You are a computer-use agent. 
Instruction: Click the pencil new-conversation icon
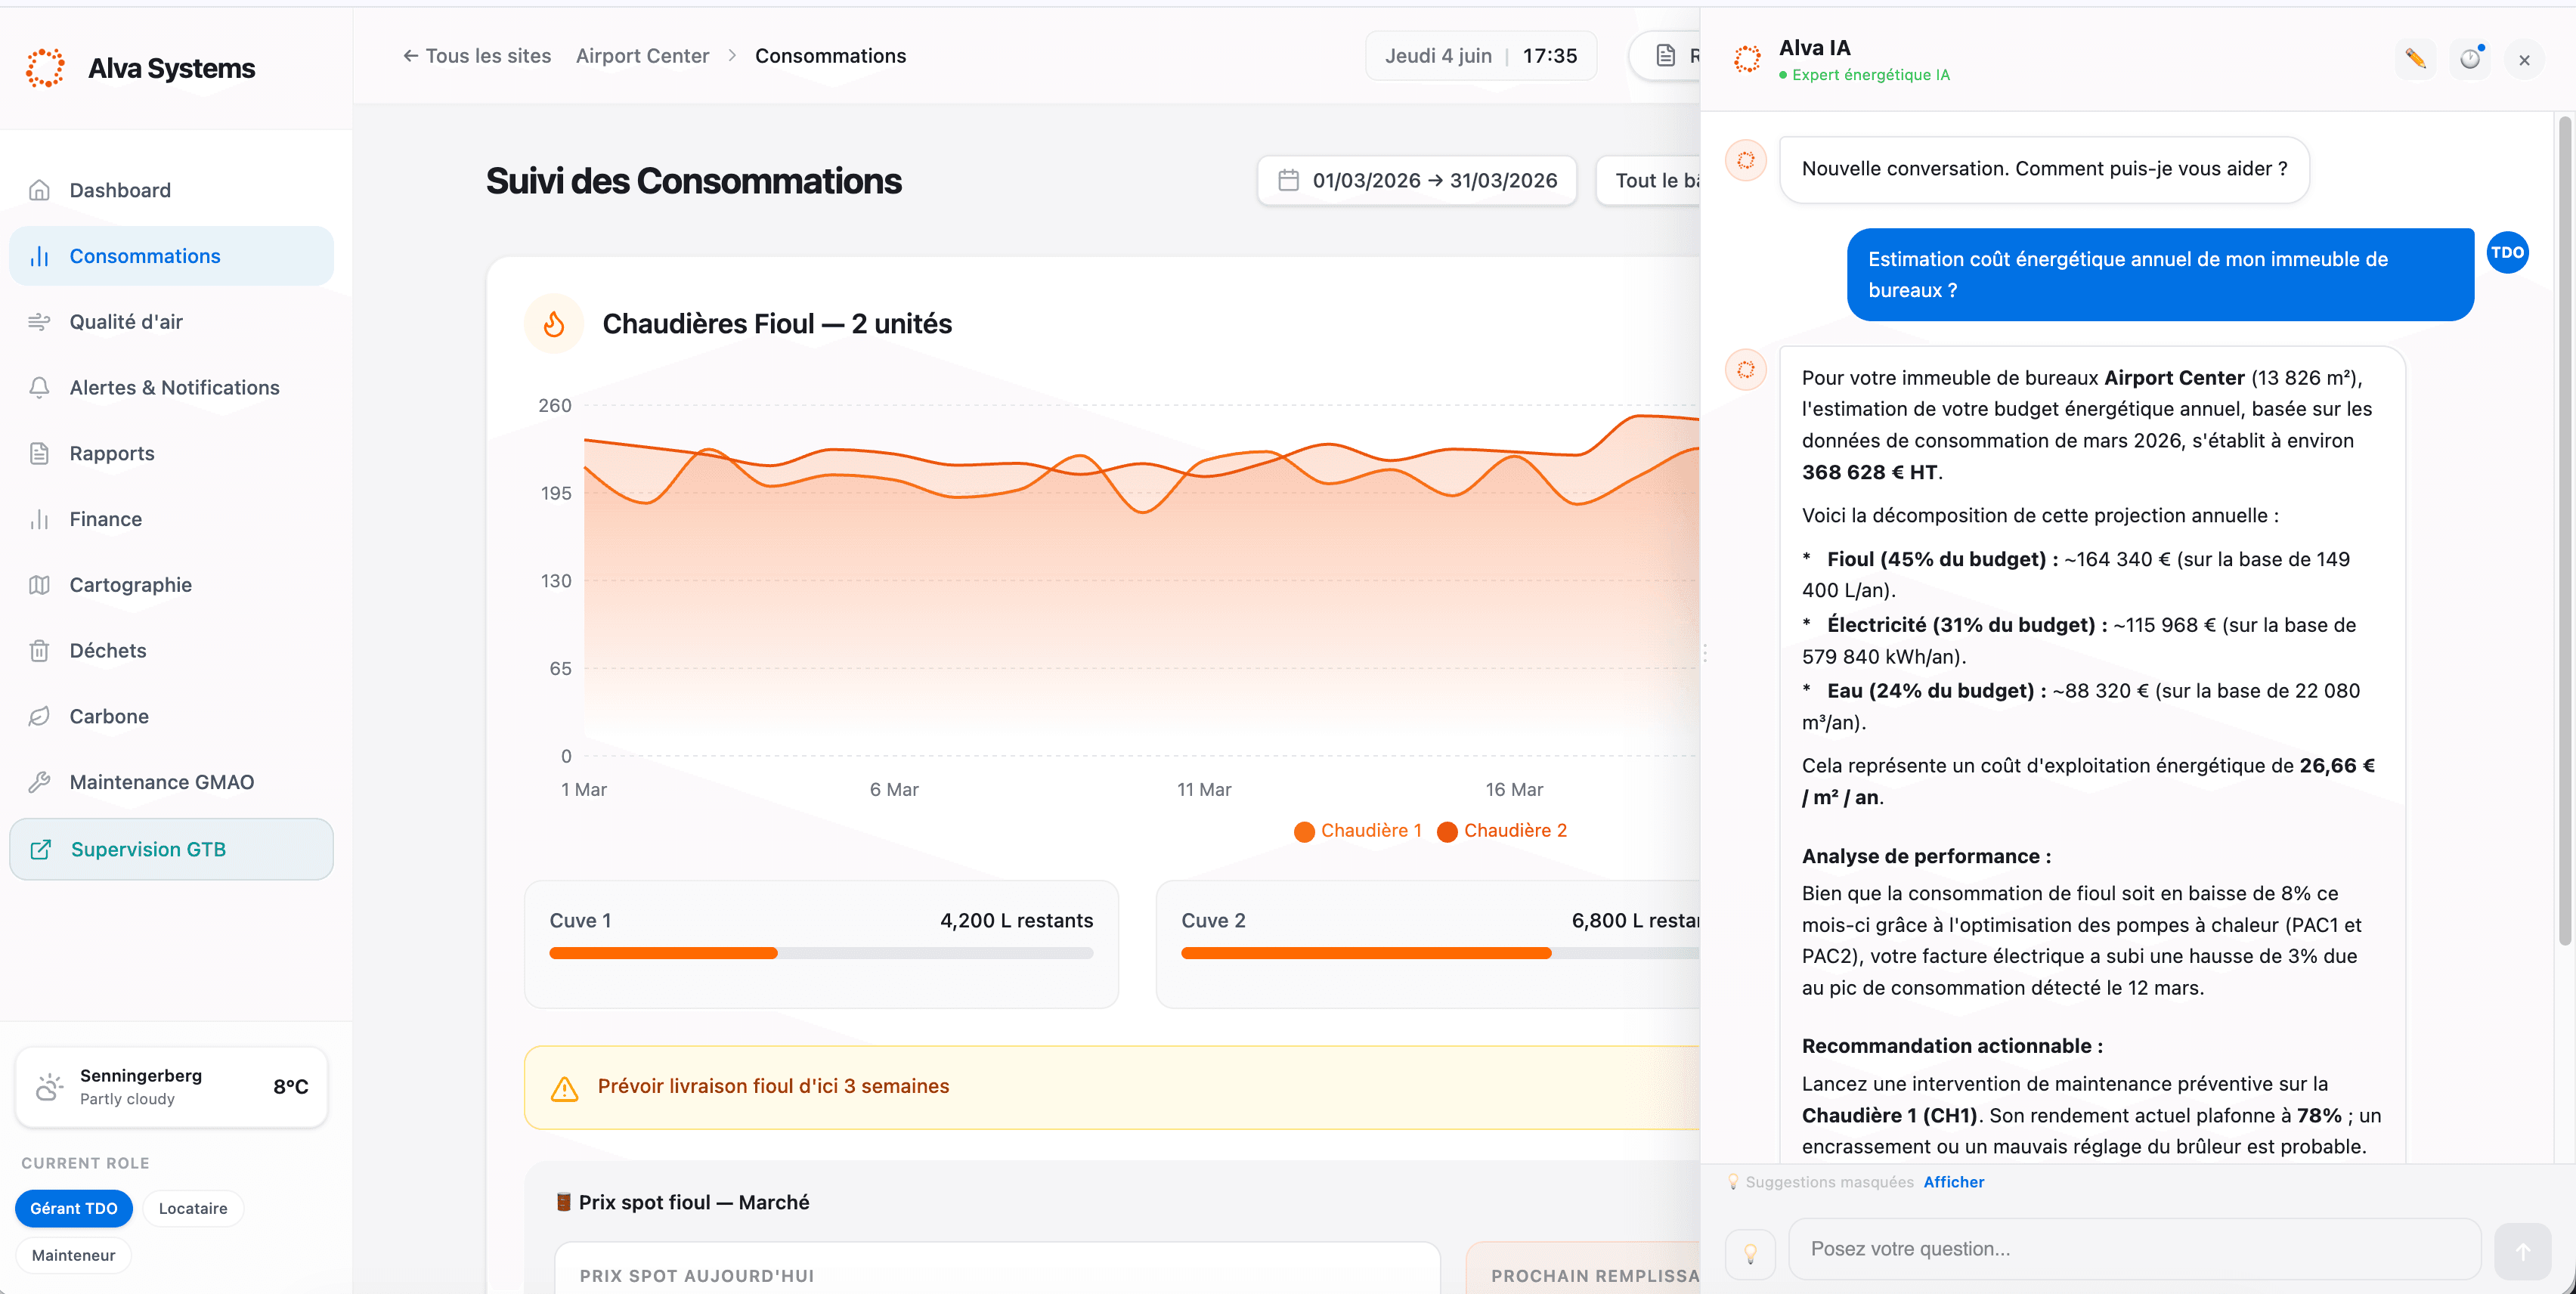(x=2415, y=59)
